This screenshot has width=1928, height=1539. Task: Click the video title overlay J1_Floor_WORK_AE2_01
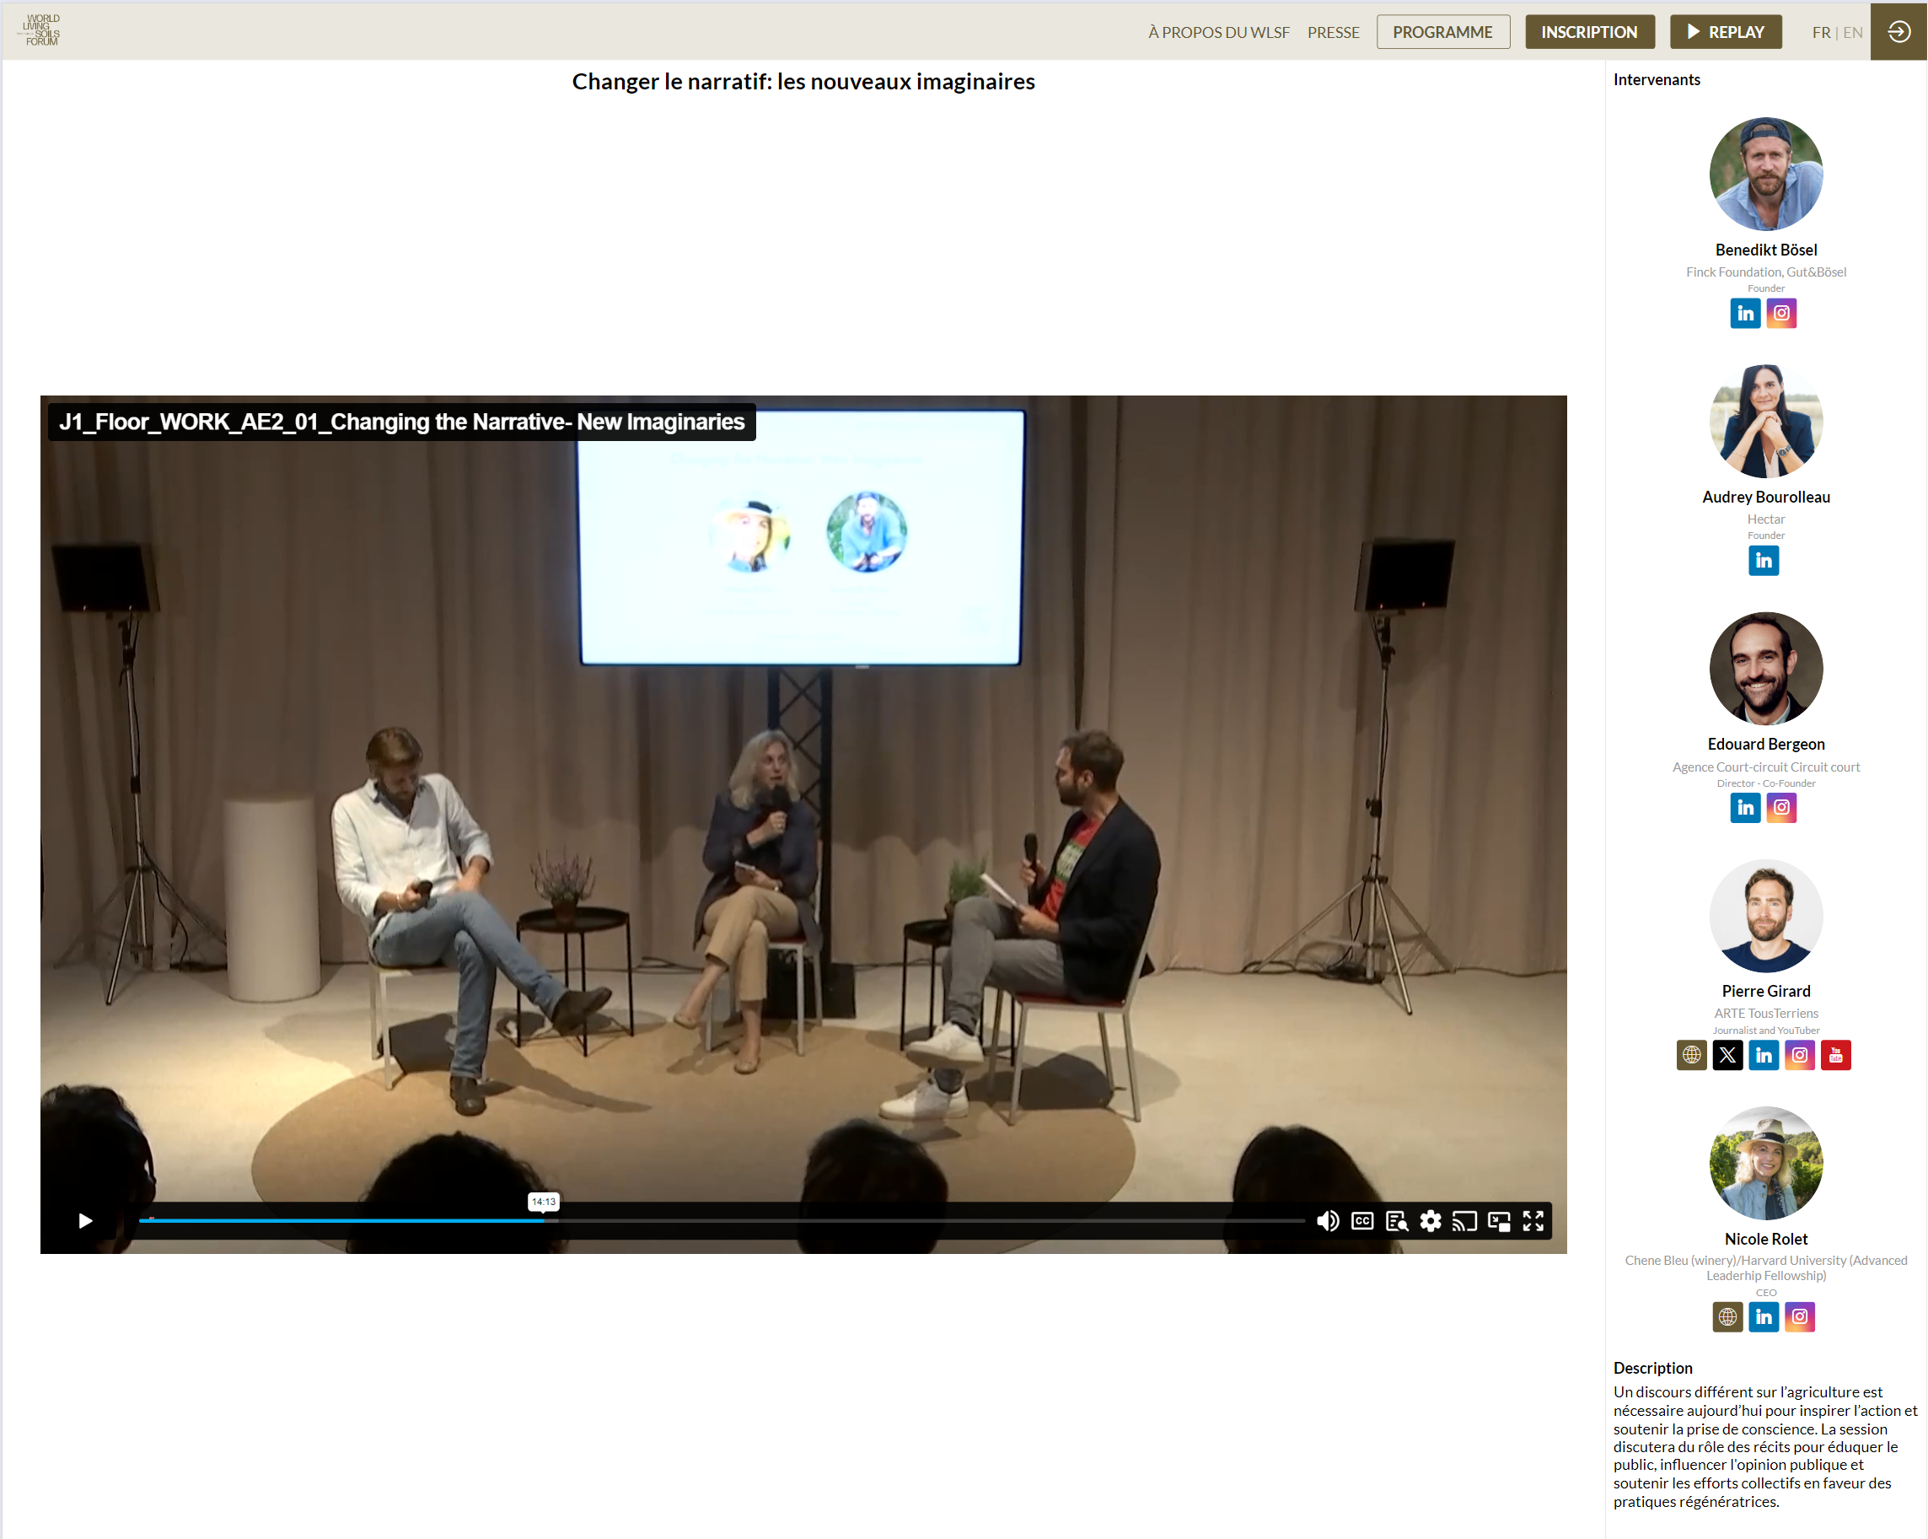(401, 422)
